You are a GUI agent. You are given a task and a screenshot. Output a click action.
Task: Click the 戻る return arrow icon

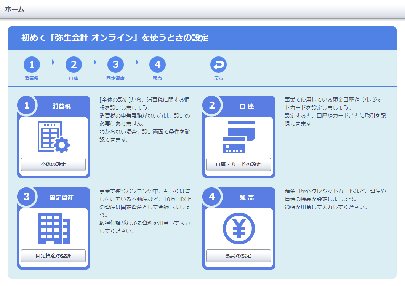click(219, 64)
